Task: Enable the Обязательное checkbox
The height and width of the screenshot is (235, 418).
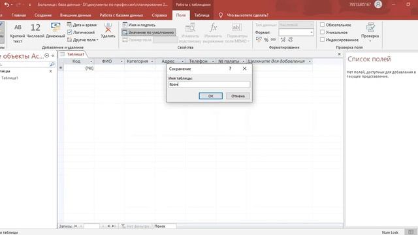Action: click(x=322, y=25)
